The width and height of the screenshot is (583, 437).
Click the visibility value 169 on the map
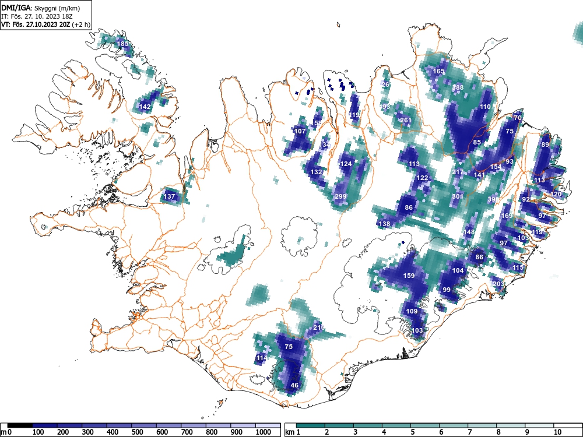coord(507,216)
